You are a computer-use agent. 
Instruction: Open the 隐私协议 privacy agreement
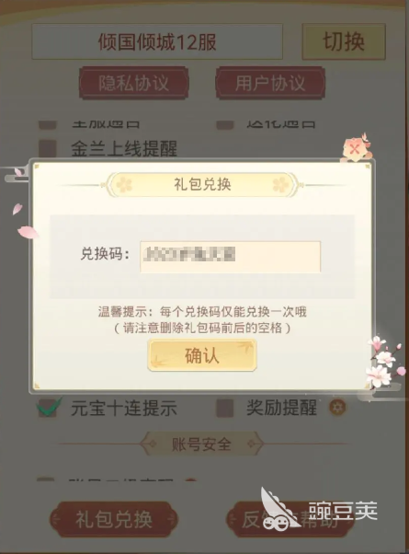(x=133, y=83)
